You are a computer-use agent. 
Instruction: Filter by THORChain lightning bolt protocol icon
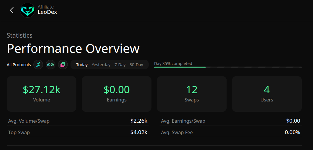[38, 65]
